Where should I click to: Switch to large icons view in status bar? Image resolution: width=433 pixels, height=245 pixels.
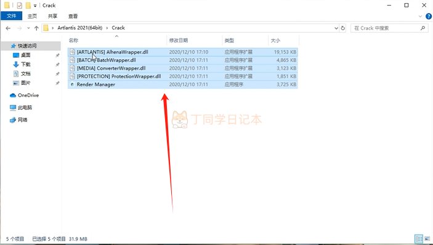click(x=427, y=239)
